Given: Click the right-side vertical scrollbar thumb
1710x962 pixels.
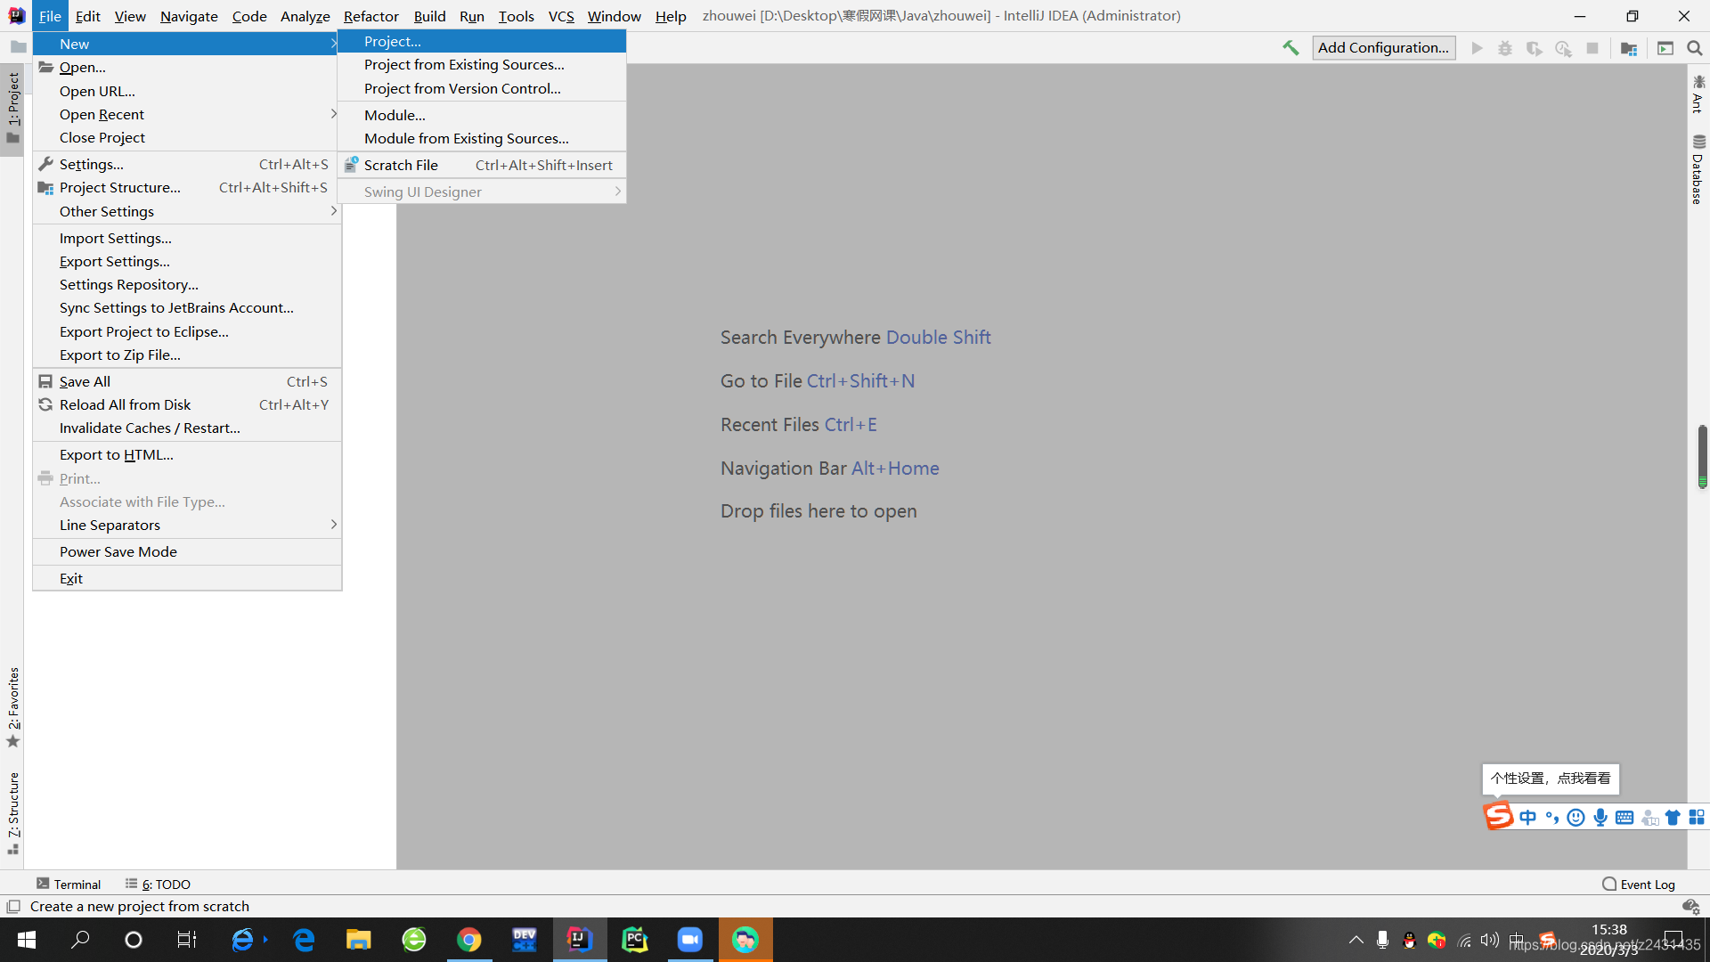Looking at the screenshot, I should (1702, 456).
